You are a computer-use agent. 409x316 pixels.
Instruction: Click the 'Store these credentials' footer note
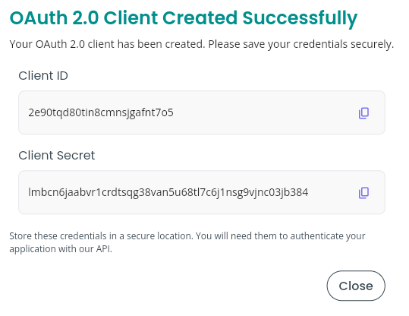pos(187,242)
